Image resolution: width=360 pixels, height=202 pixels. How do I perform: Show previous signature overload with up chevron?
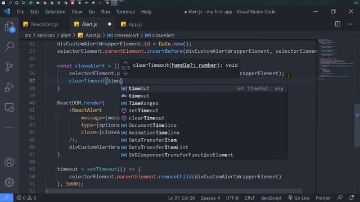coord(125,62)
